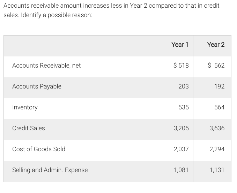The image size is (237, 193).
Task: Select the Year 2 column header
Action: (216, 45)
